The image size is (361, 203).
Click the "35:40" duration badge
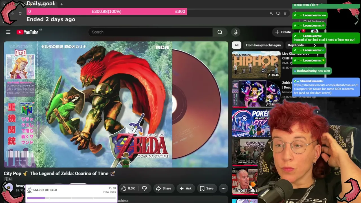(x=273, y=75)
